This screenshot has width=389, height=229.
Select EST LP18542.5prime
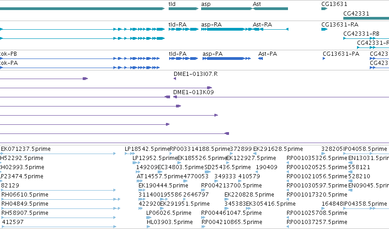147,149
